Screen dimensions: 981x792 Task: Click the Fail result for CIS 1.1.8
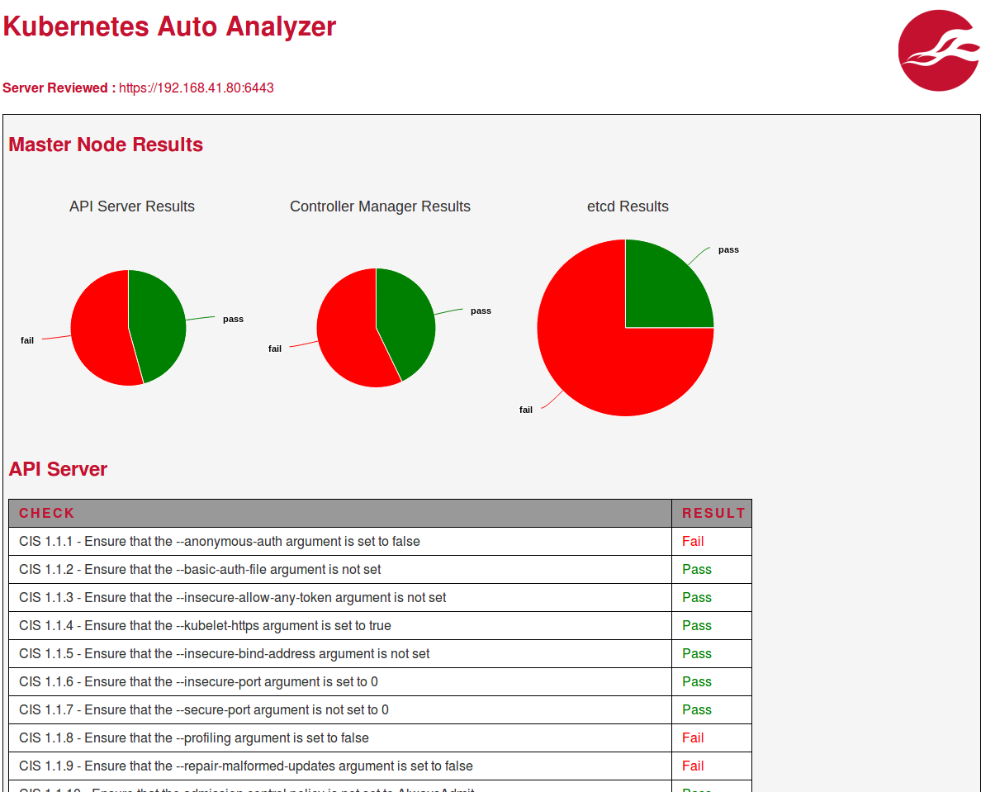[x=693, y=738]
